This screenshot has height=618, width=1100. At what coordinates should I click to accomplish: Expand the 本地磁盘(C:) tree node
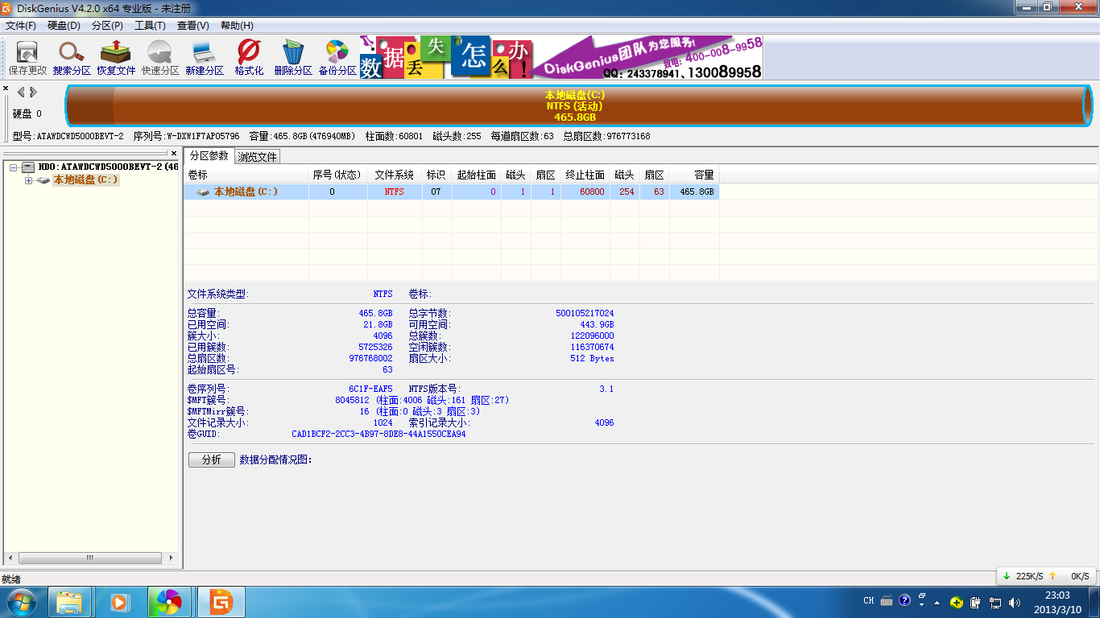click(x=28, y=180)
